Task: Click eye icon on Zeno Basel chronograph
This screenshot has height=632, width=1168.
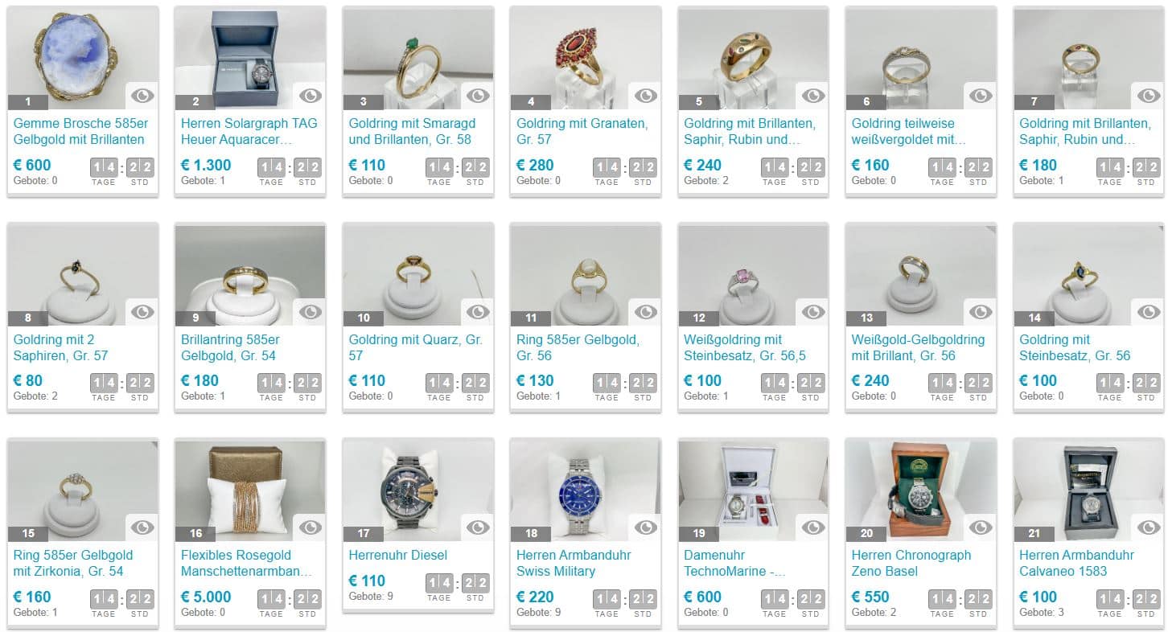Action: point(981,527)
